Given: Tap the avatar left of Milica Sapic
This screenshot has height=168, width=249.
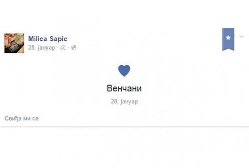Looking at the screenshot, I should (x=14, y=42).
